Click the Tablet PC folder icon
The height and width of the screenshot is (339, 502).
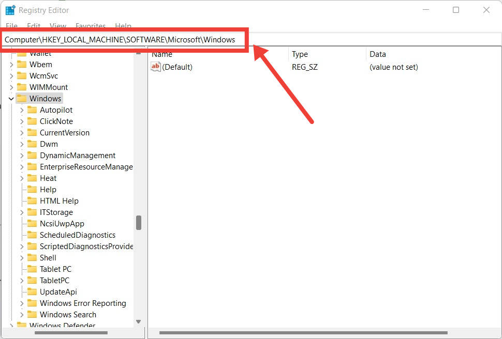[x=32, y=269]
